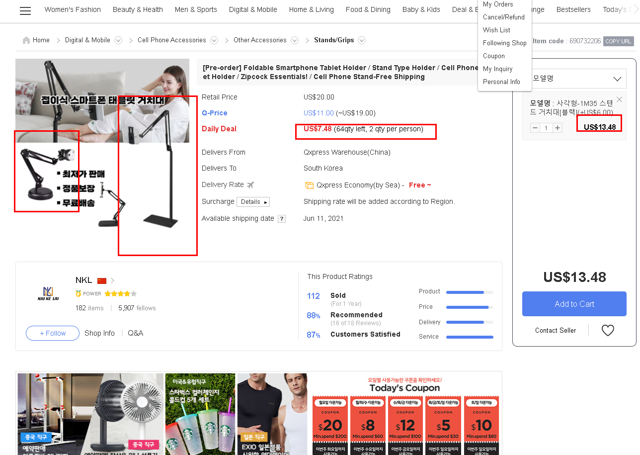Open the Starbucks color-changing cups banner

[x=200, y=414]
